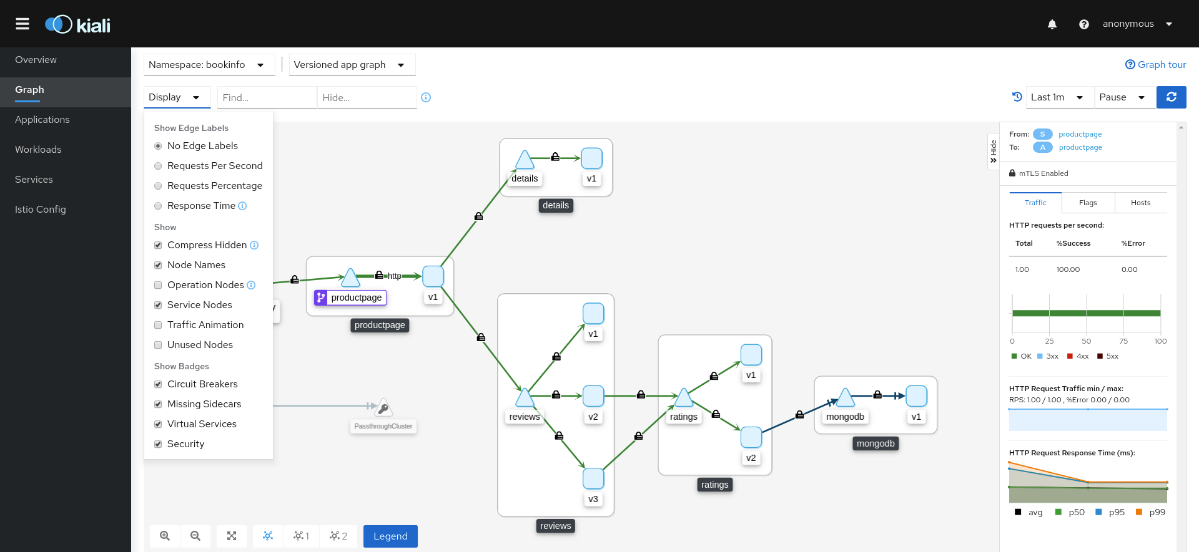Switch to the Hosts tab
This screenshot has width=1199, height=552.
coord(1140,203)
